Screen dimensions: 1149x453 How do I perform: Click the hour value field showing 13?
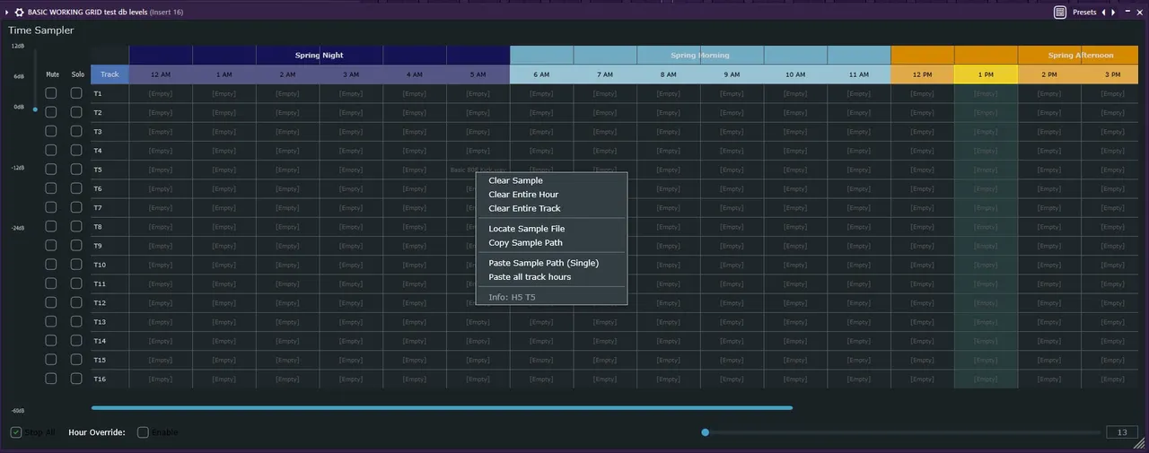point(1122,432)
